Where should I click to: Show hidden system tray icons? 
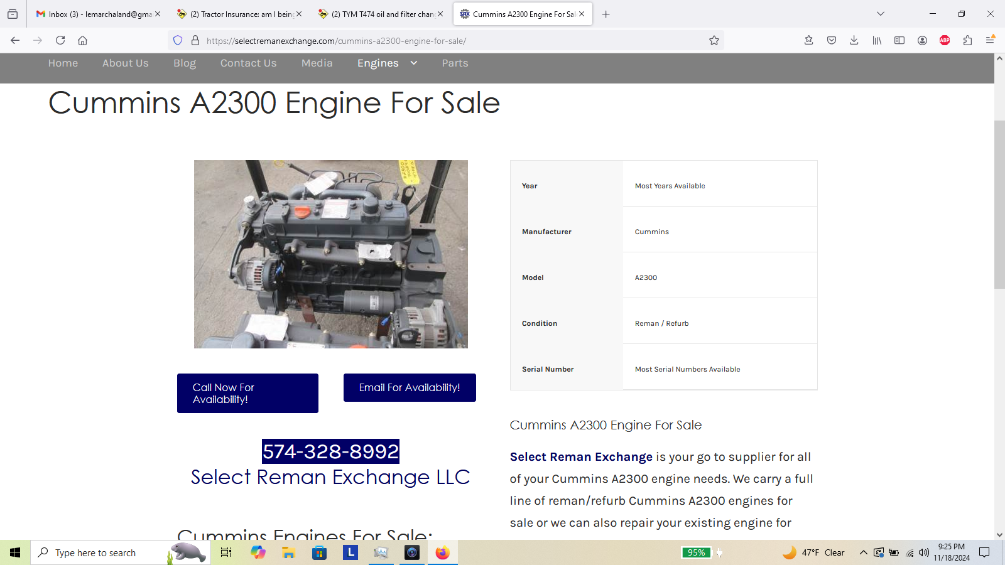coord(863,552)
